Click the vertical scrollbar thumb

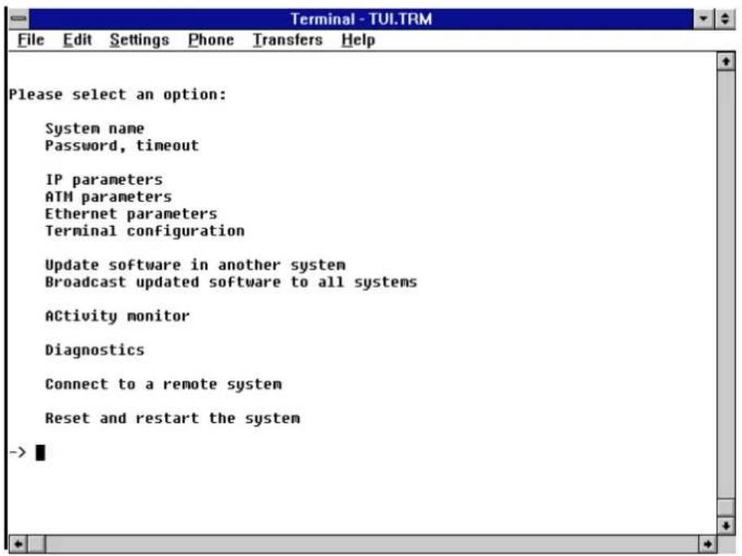[726, 507]
